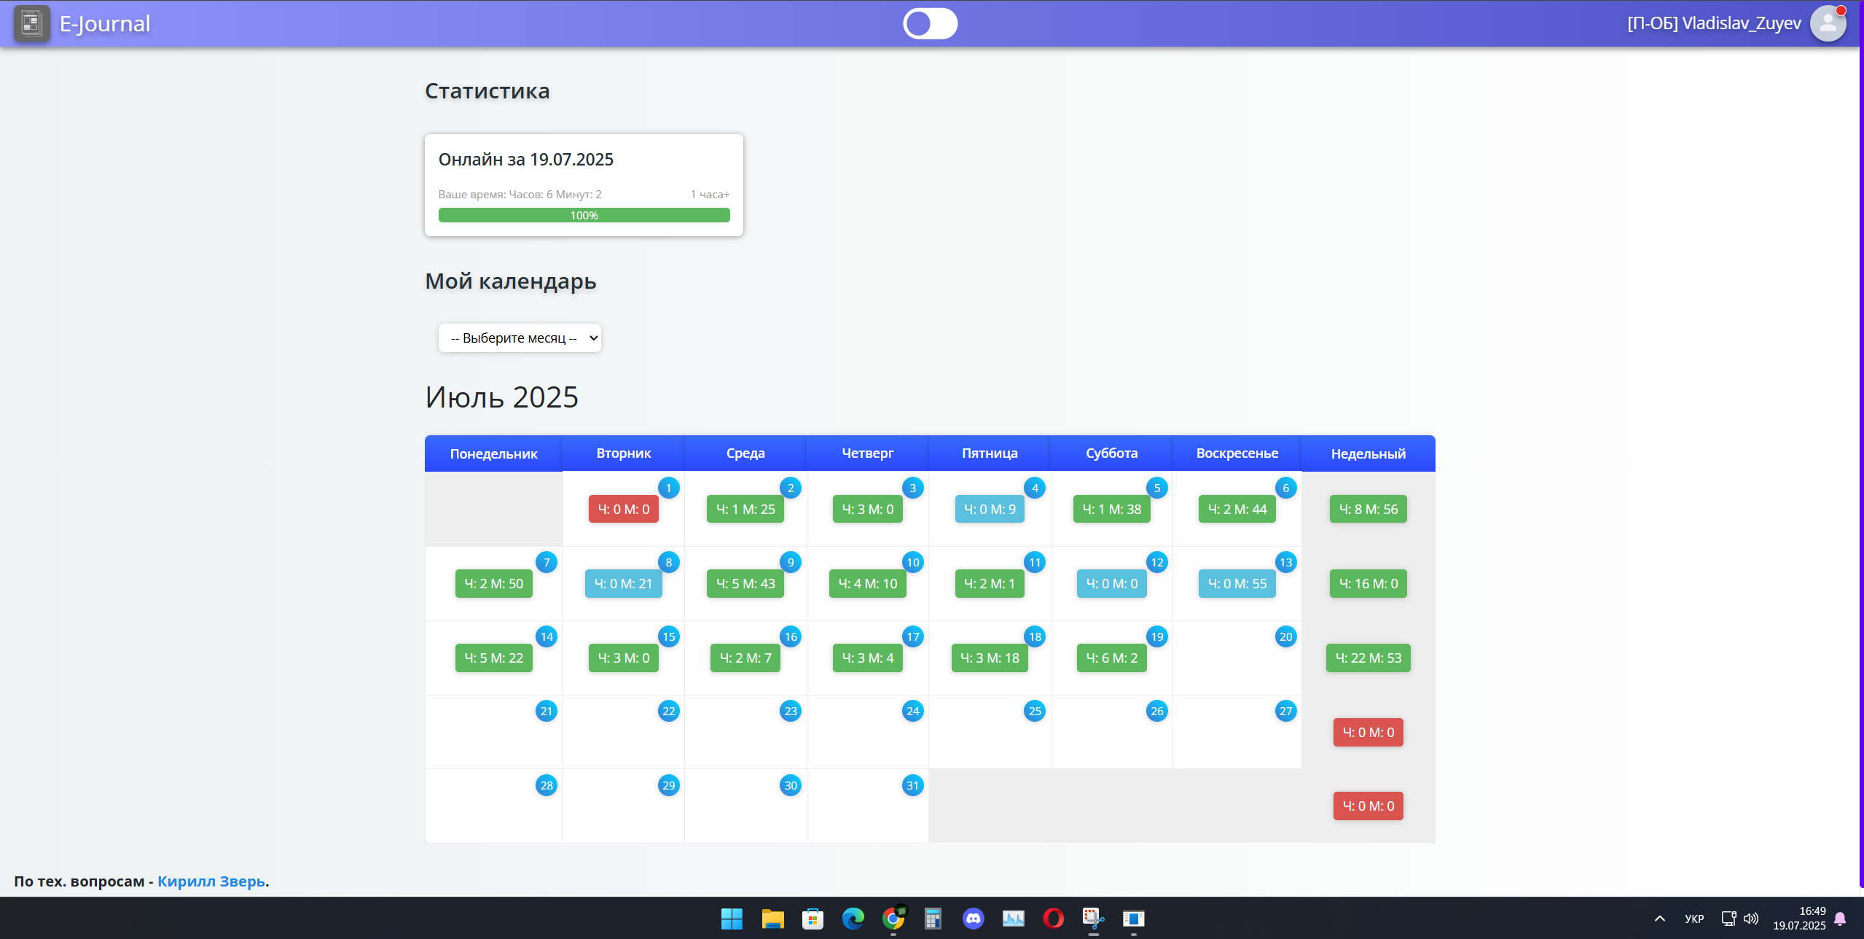Open the month selection dropdown
1864x939 pixels.
pos(520,338)
